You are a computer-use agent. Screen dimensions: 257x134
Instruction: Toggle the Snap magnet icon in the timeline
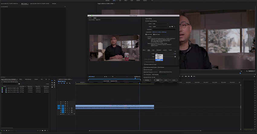(62, 83)
